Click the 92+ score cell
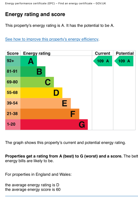The width and height of the screenshot is (138, 198). 13,61
